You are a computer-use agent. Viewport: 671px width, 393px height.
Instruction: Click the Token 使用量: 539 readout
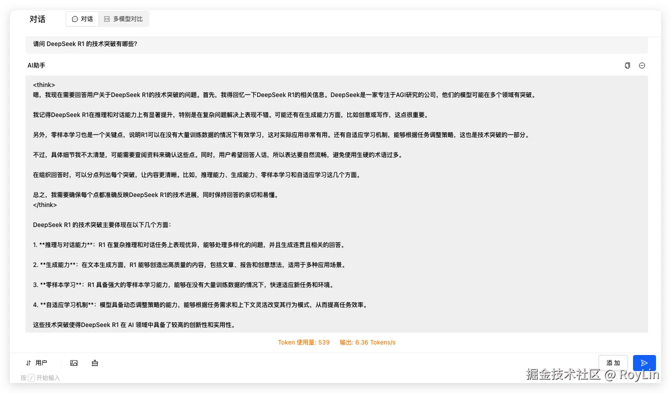tap(304, 342)
